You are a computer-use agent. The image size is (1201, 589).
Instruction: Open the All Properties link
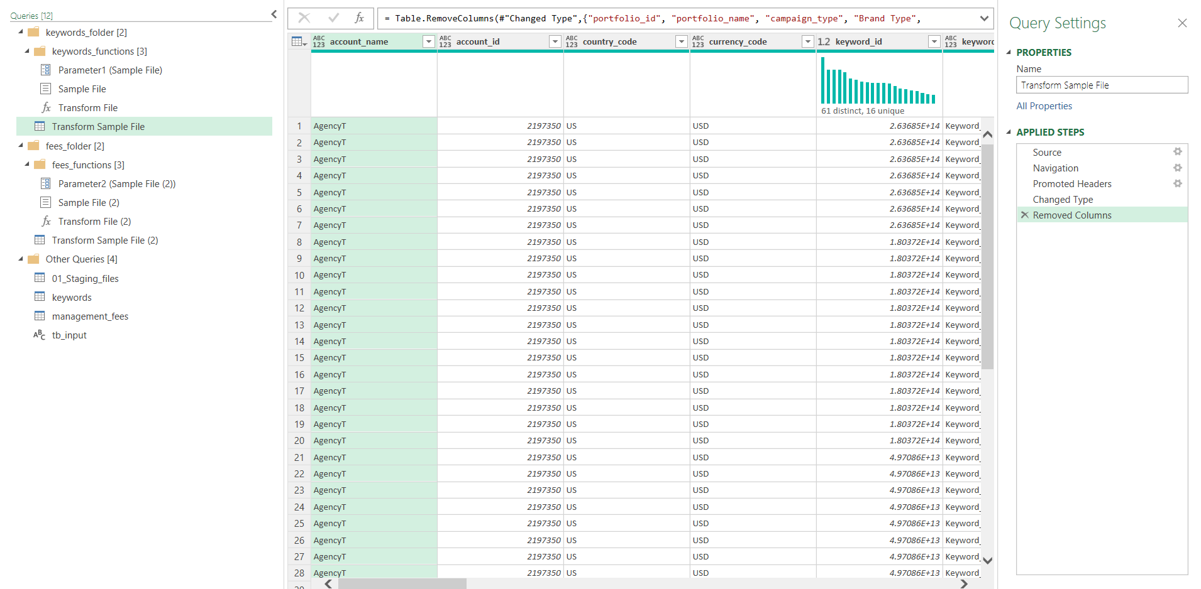pyautogui.click(x=1044, y=105)
